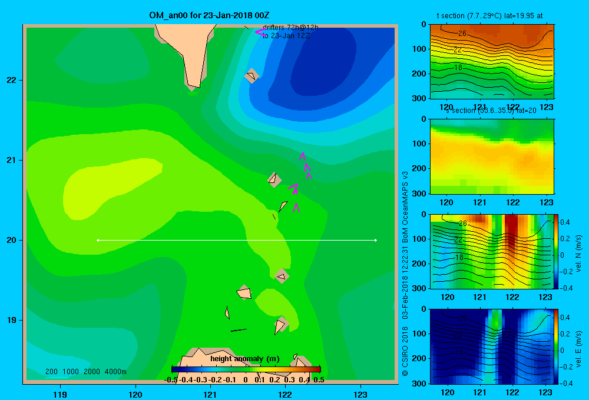Select the 'drifters 72h@12h' label
Viewport: 589px width, 400px height.
(x=291, y=28)
